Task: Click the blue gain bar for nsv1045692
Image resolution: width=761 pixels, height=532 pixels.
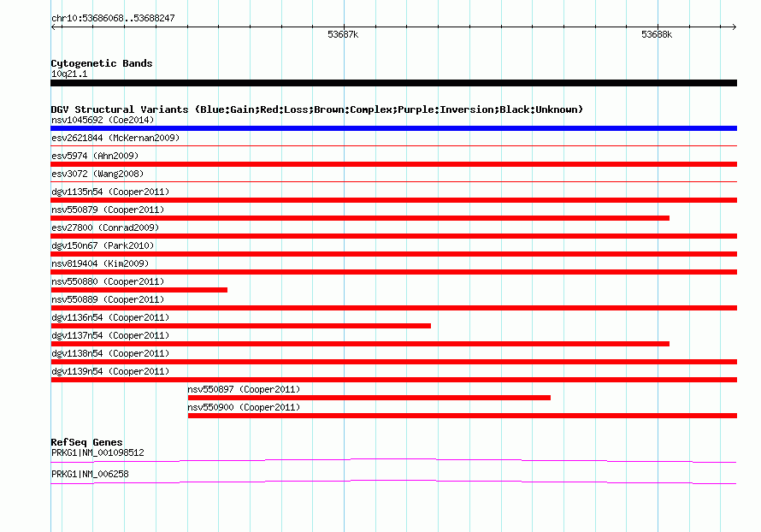Action: (x=393, y=128)
